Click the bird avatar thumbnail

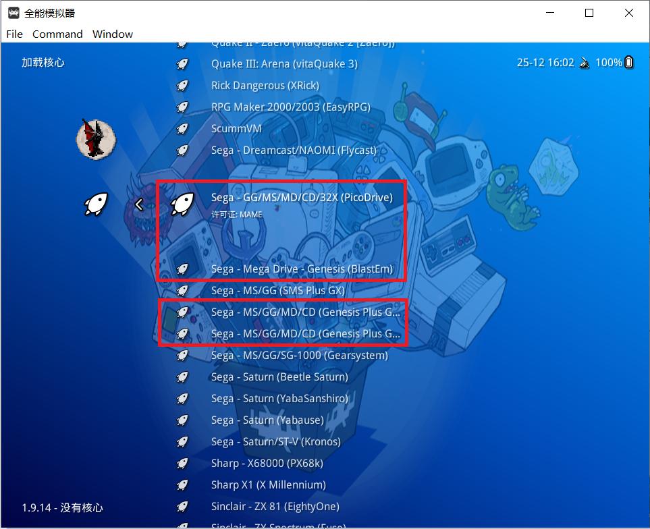point(96,140)
